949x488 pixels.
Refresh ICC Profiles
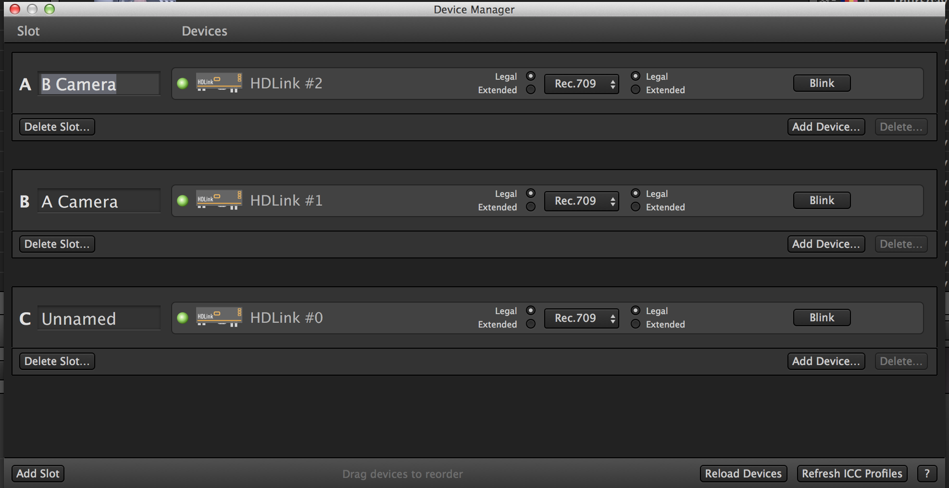851,473
